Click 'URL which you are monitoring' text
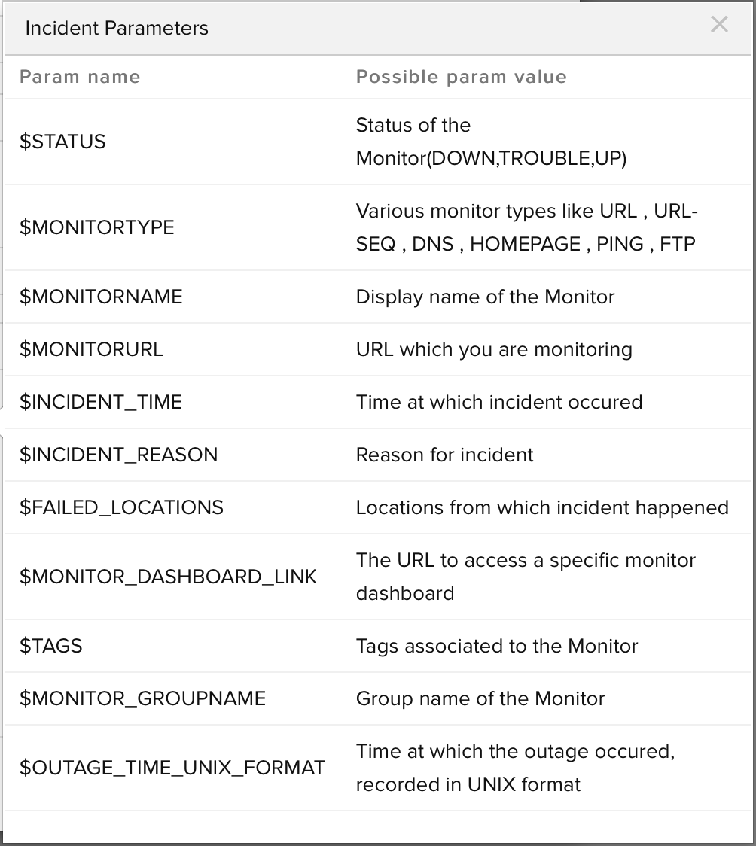Viewport: 756px width, 846px height. tap(494, 349)
